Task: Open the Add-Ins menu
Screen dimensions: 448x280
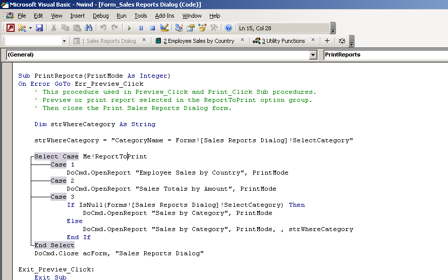Action: tap(164, 16)
